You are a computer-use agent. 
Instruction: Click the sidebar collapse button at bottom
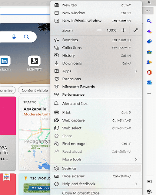(149, 182)
